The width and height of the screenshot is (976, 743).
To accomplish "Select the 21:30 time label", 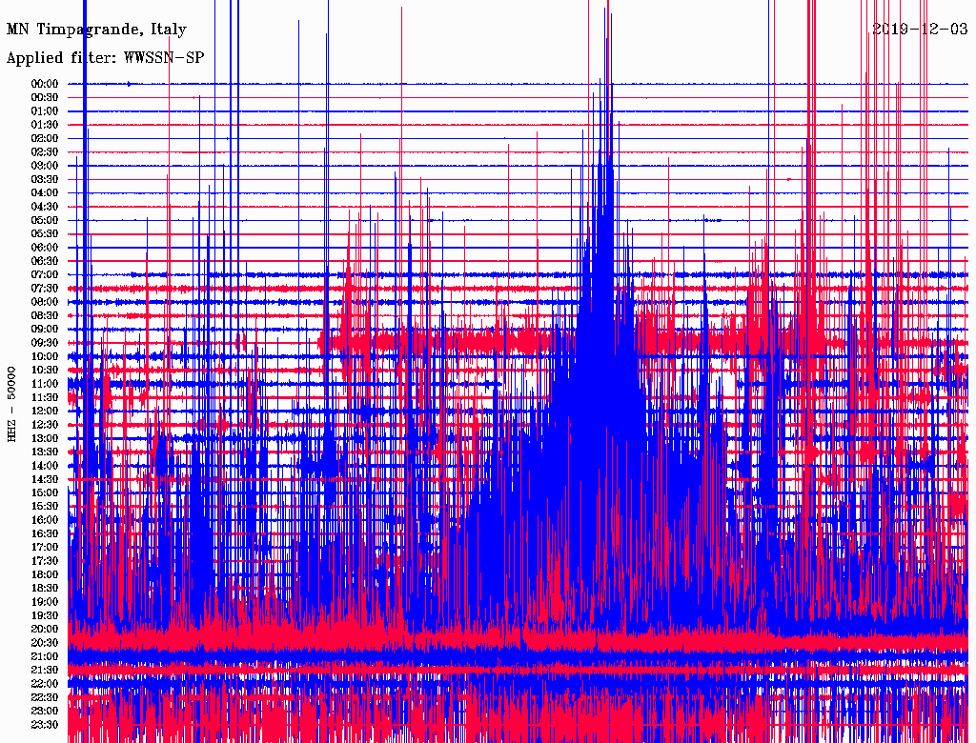I will [x=45, y=671].
